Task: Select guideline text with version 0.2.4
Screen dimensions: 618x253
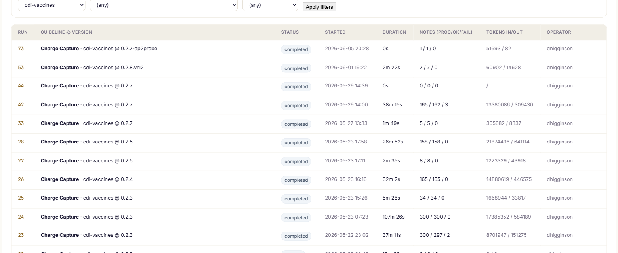Action: tap(87, 179)
